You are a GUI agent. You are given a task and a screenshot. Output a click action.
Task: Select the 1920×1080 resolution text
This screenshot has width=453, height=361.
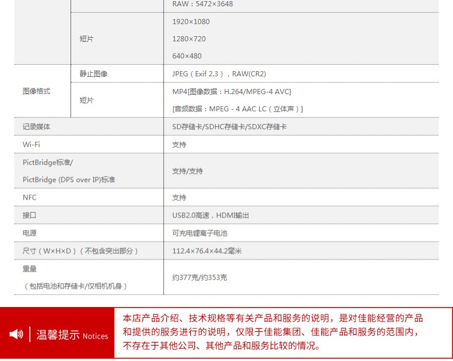coord(191,22)
